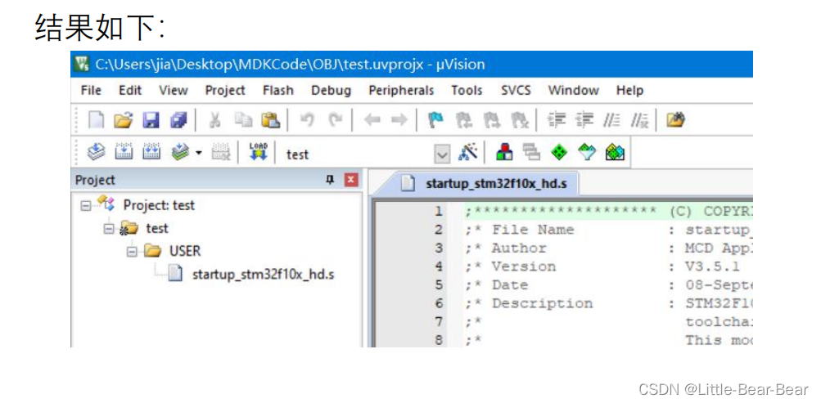The width and height of the screenshot is (821, 403).
Task: Go to the next bookmark icon
Action: [x=491, y=121]
